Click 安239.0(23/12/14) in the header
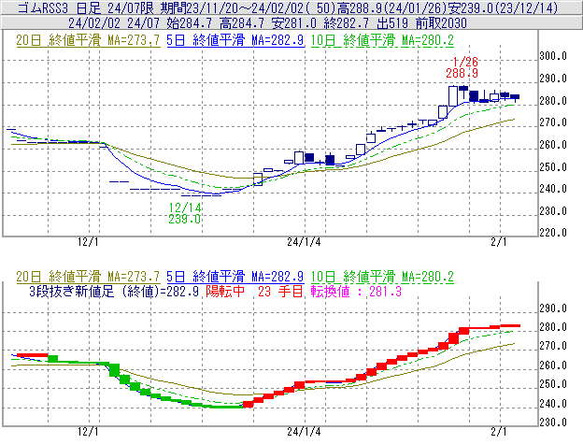 (503, 7)
